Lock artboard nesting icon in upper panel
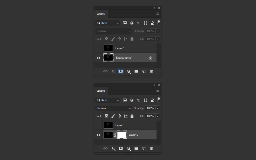Screen dimensions: 256x160 pyautogui.click(x=125, y=39)
